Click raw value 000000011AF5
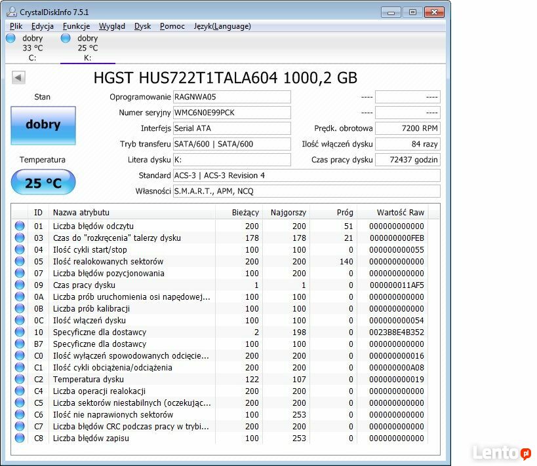This screenshot has height=466, width=537. (397, 285)
